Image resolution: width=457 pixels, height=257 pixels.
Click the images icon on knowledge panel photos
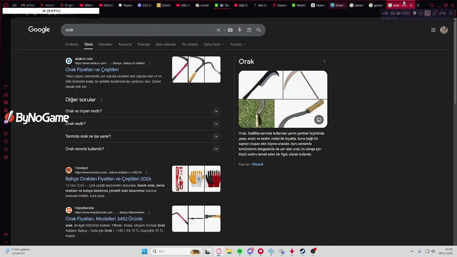(x=319, y=120)
